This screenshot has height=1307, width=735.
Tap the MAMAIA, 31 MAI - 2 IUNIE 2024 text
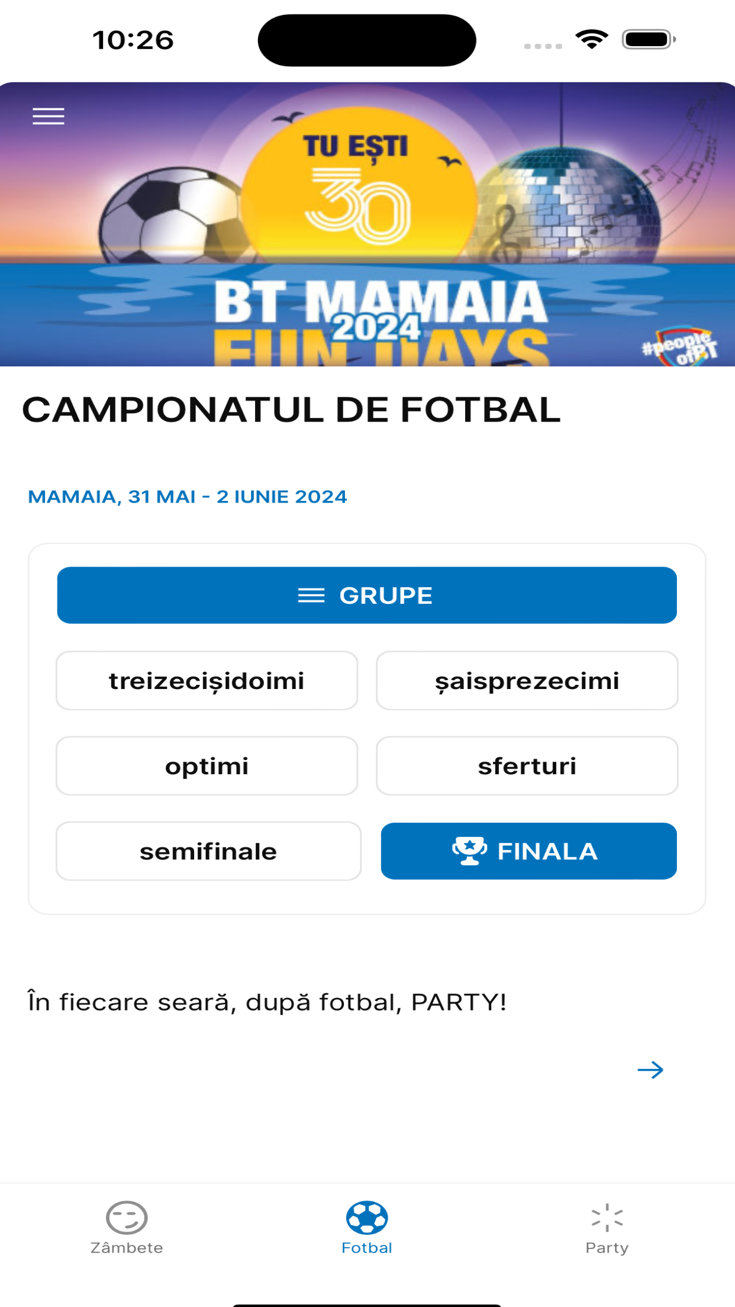[x=188, y=497]
